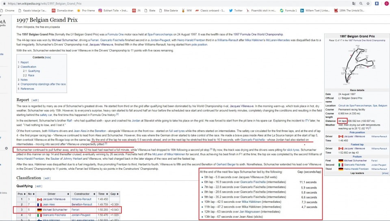Open Jordan-Peugeot in the qualifying table
Screen dimensions: 390x221
click(81, 215)
